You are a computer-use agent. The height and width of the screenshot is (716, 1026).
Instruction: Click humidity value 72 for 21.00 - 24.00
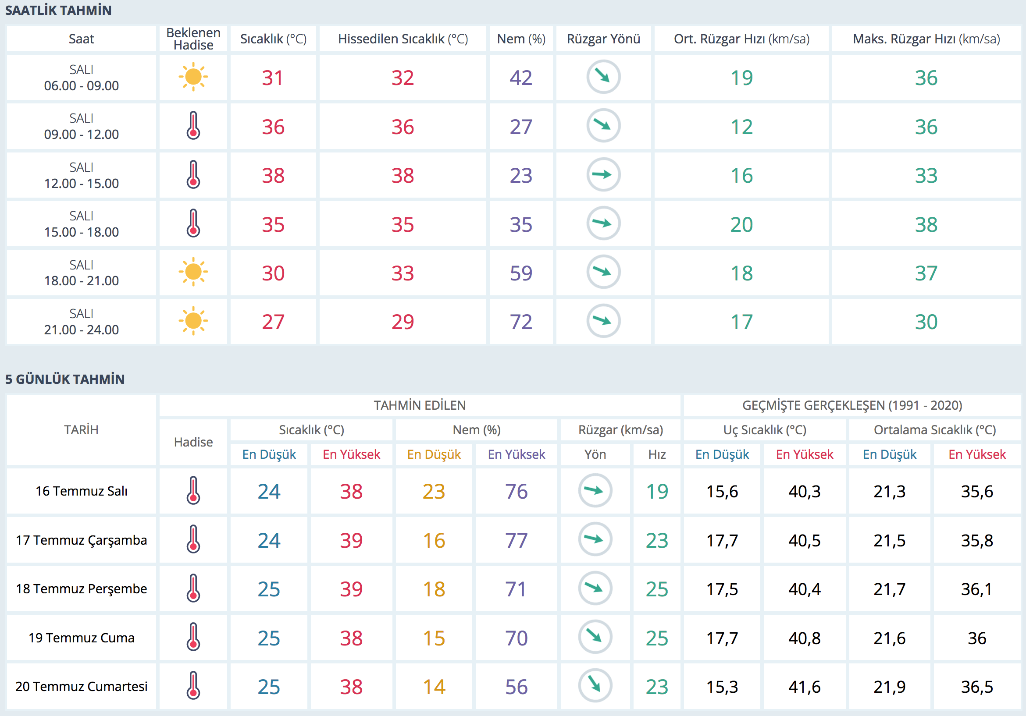click(x=521, y=322)
